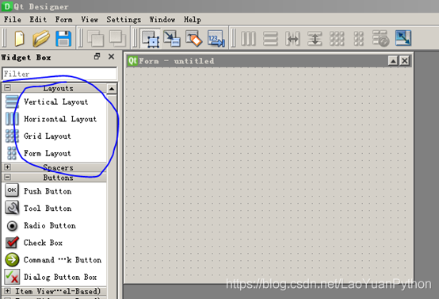The image size is (439, 299).
Task: Click the Widget Box Filter field
Action: coord(59,74)
